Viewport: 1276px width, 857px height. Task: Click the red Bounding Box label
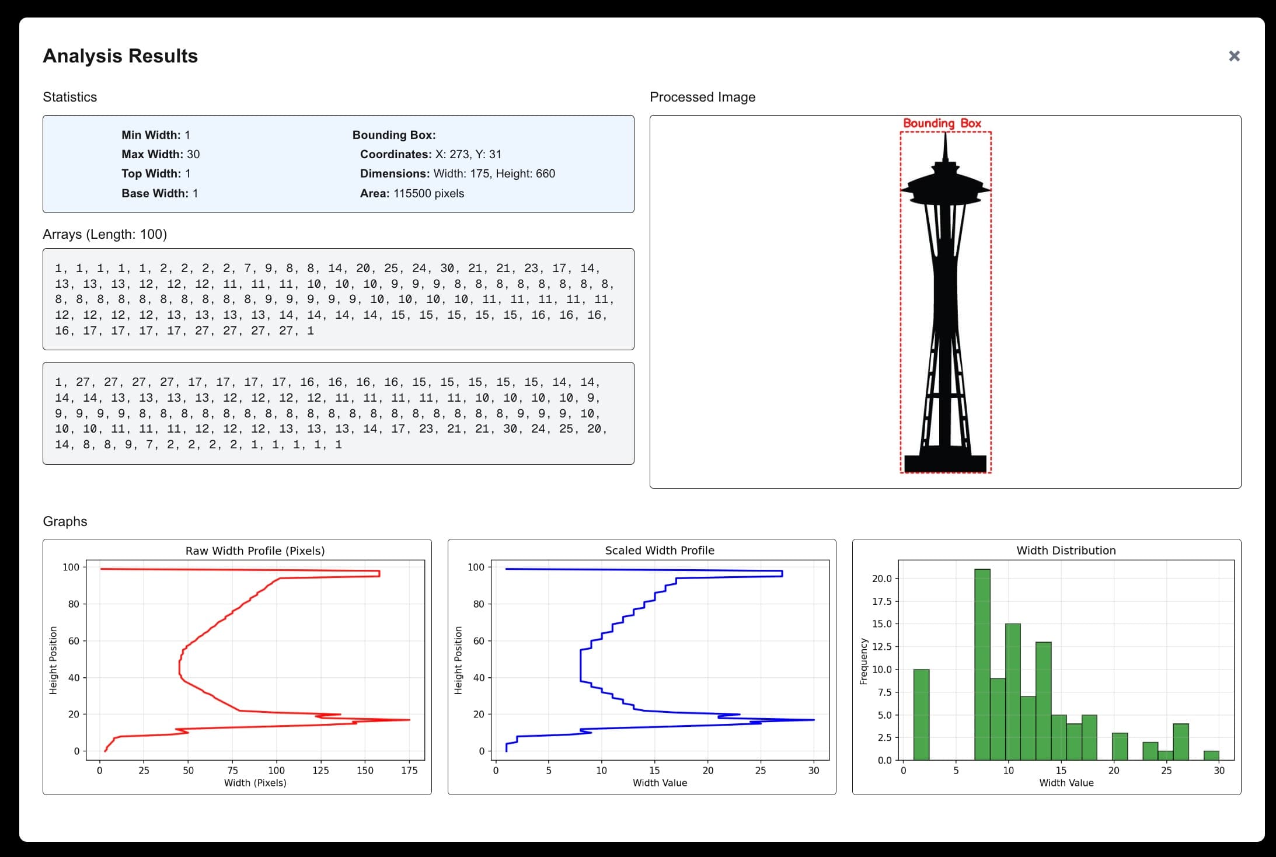coord(943,123)
